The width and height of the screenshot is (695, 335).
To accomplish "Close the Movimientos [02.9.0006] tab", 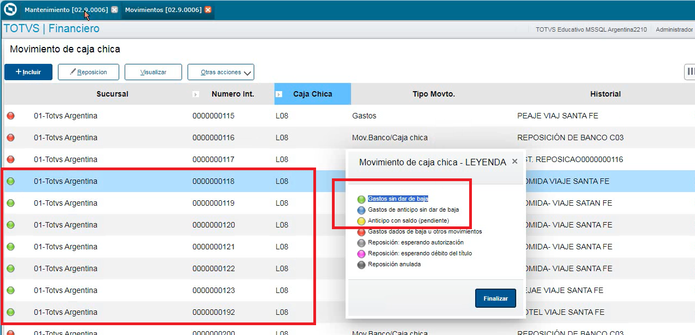I will click(208, 10).
